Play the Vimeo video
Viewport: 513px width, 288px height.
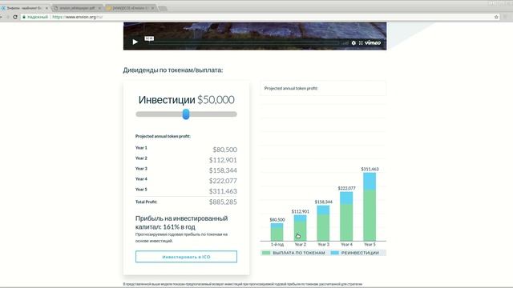(x=135, y=42)
